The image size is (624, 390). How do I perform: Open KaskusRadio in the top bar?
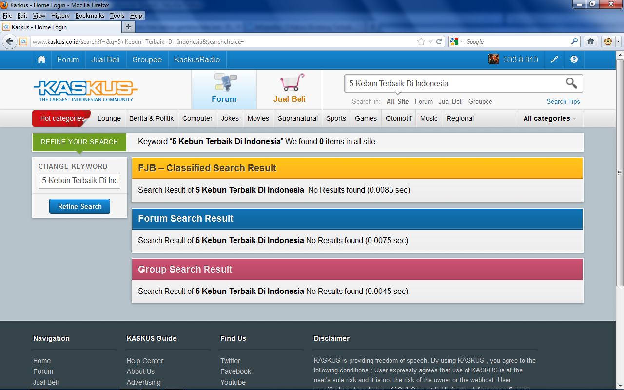(197, 59)
